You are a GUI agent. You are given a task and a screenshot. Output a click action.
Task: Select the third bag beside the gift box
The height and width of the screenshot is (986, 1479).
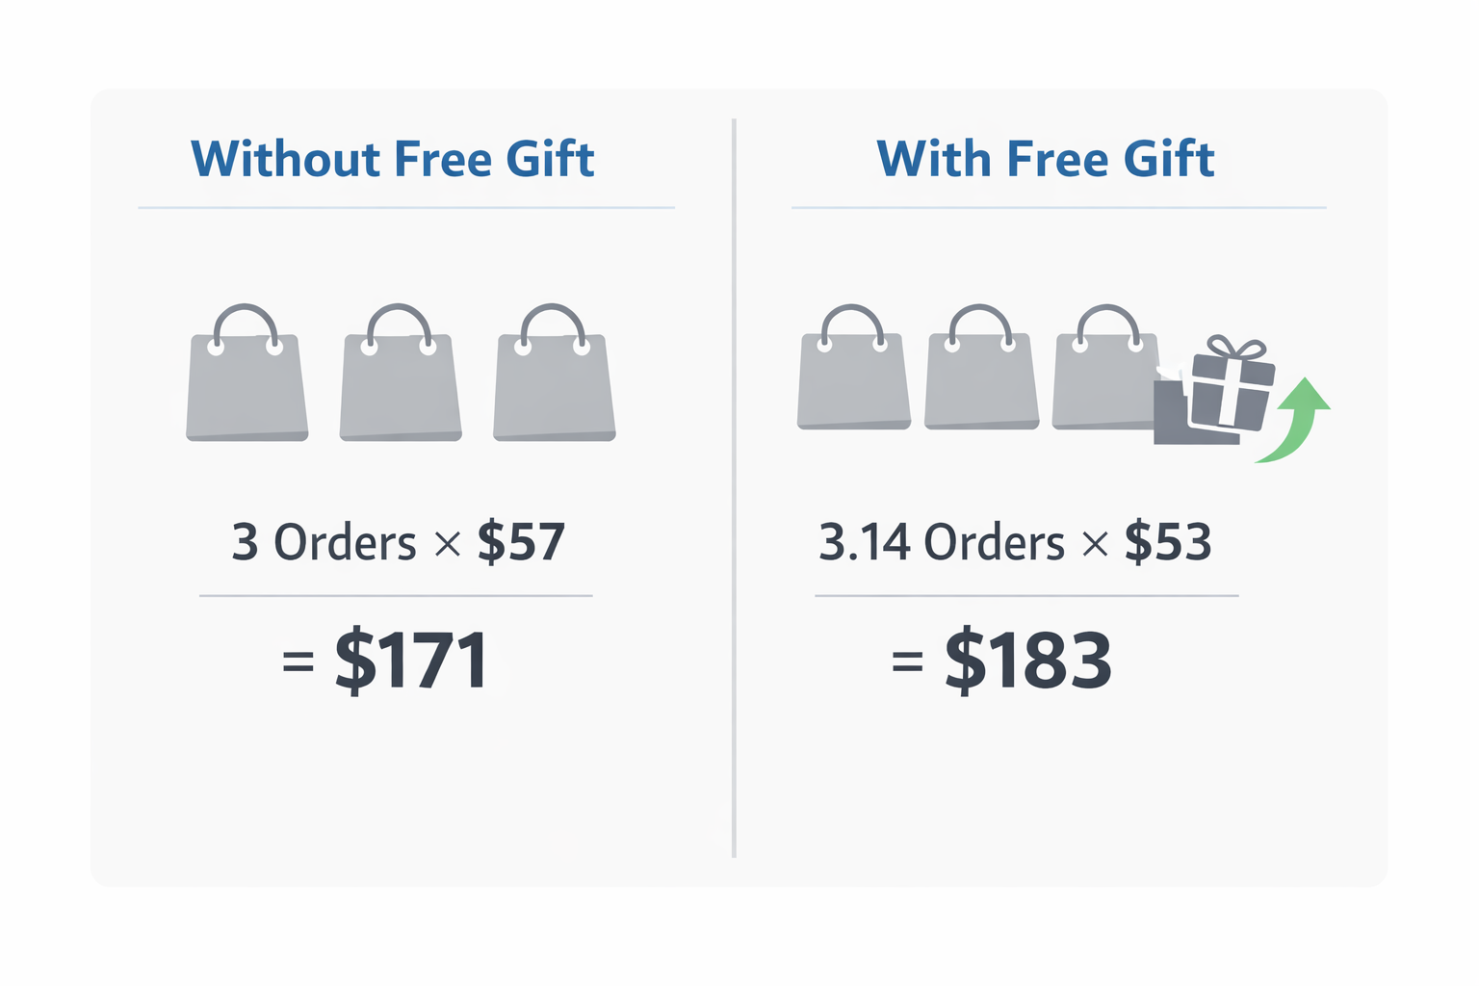(1103, 380)
